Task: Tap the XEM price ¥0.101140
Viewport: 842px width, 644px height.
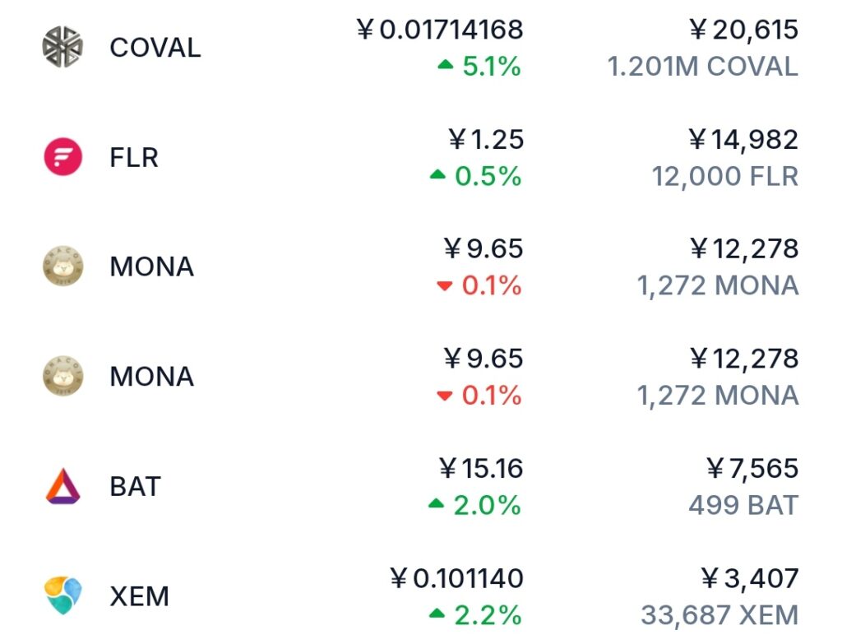Action: 456,578
